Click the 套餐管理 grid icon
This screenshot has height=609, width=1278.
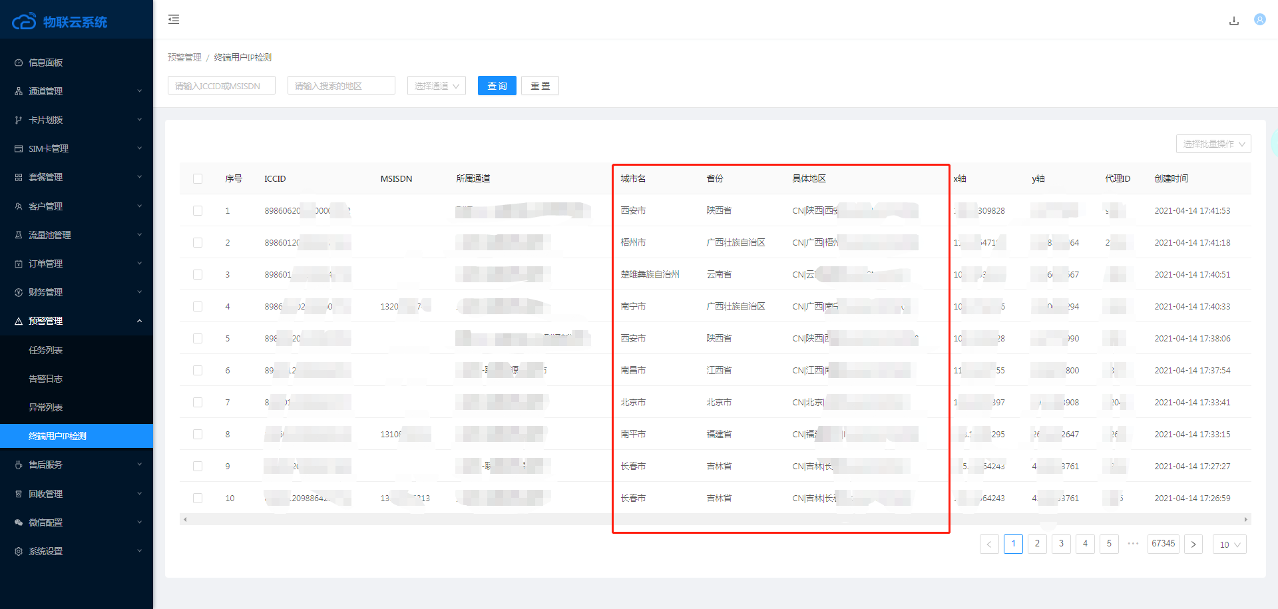pyautogui.click(x=19, y=177)
